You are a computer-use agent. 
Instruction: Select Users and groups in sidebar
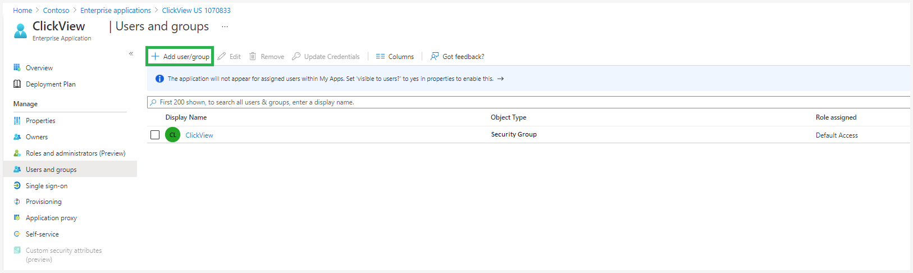[x=70, y=170]
